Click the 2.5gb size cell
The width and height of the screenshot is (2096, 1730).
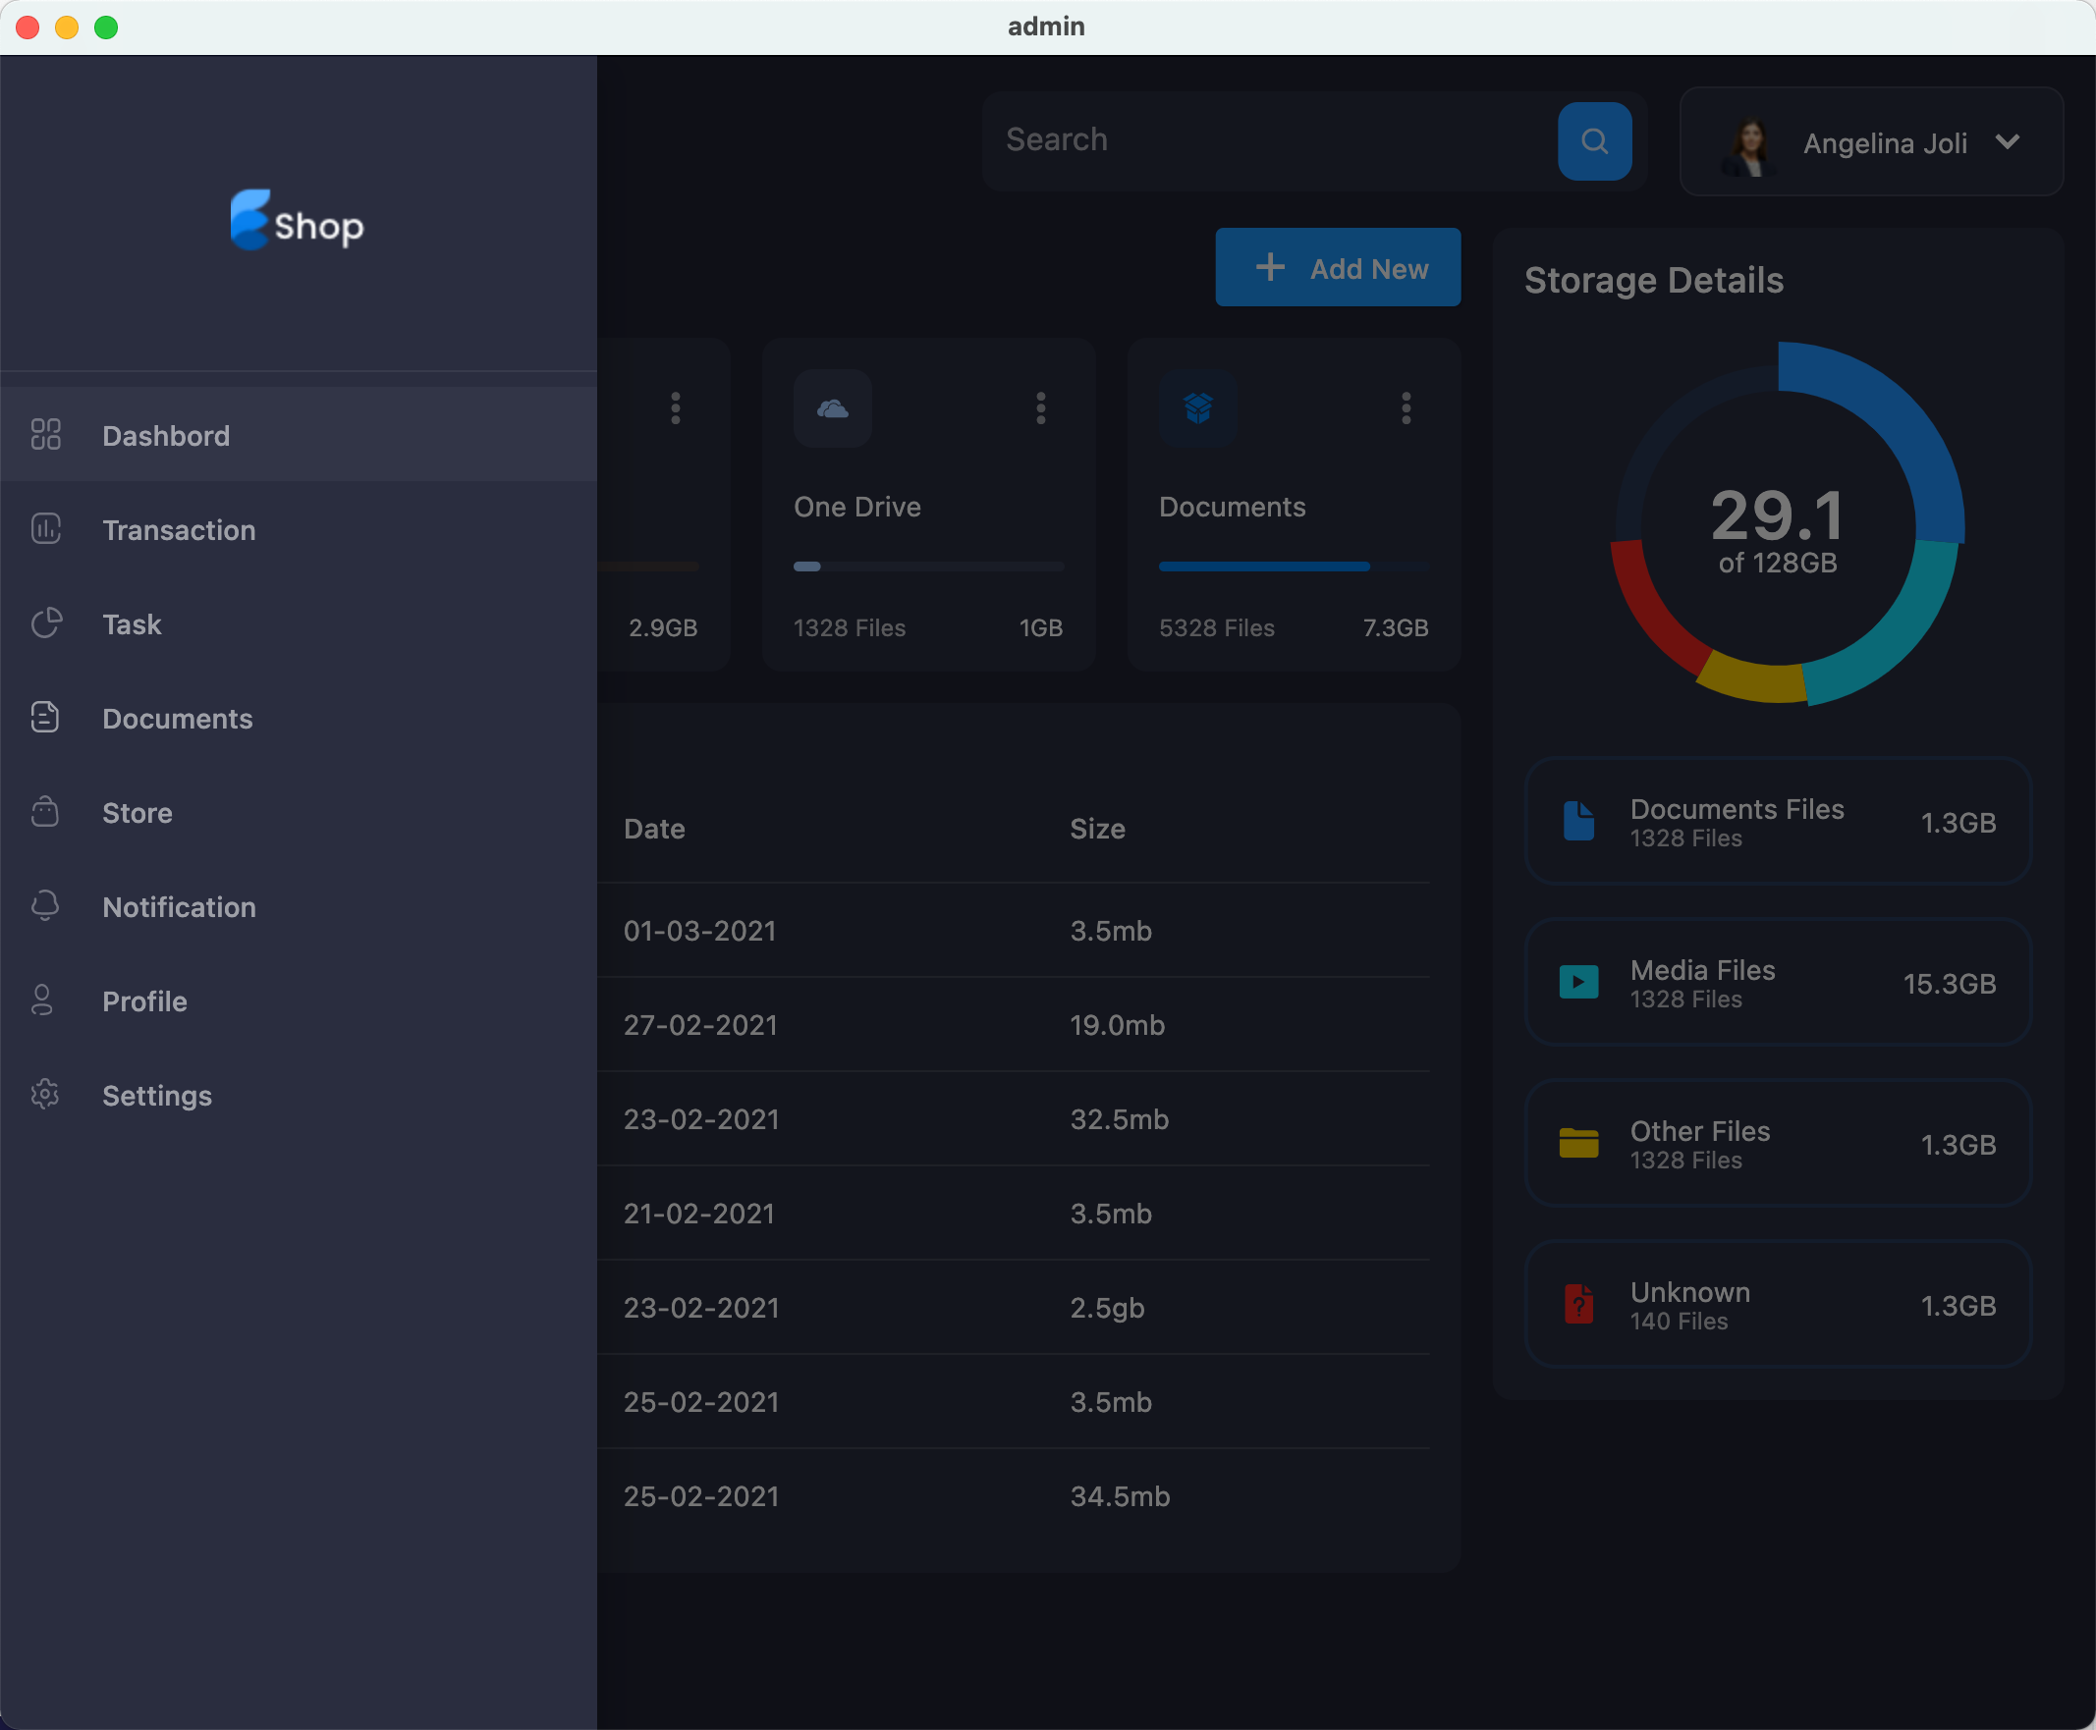1107,1308
